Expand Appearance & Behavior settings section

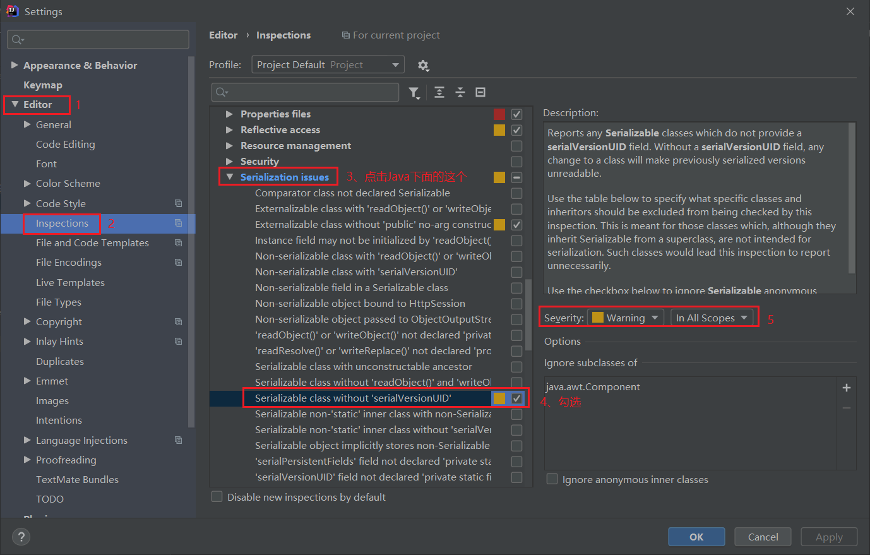point(15,65)
